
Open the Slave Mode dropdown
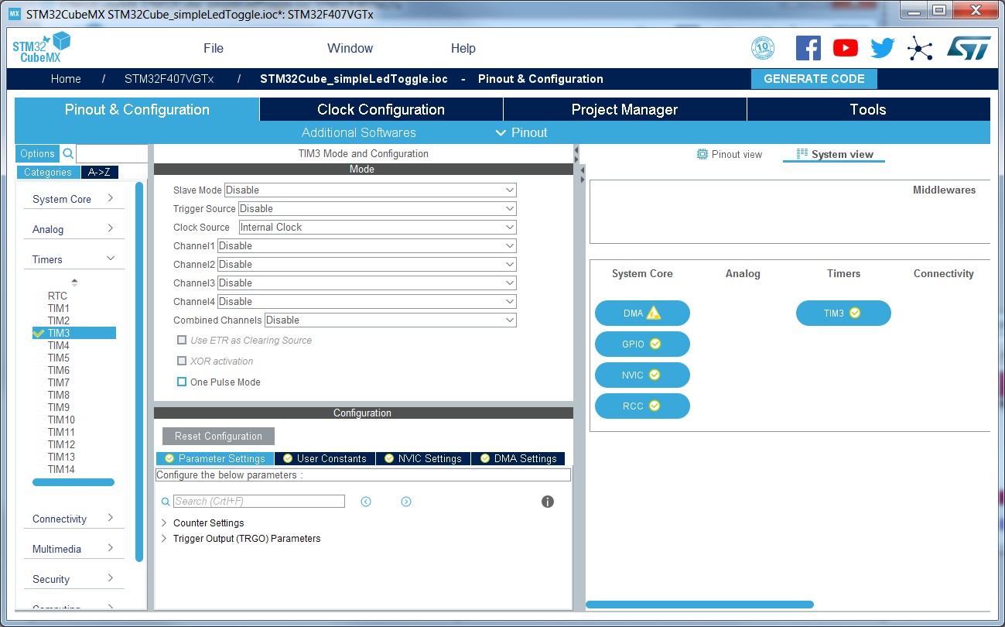coord(370,190)
